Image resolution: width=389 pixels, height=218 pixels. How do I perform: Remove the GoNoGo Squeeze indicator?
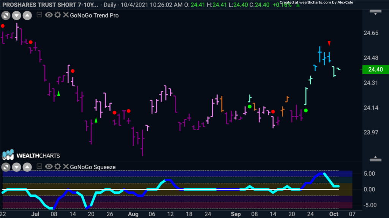(66, 167)
